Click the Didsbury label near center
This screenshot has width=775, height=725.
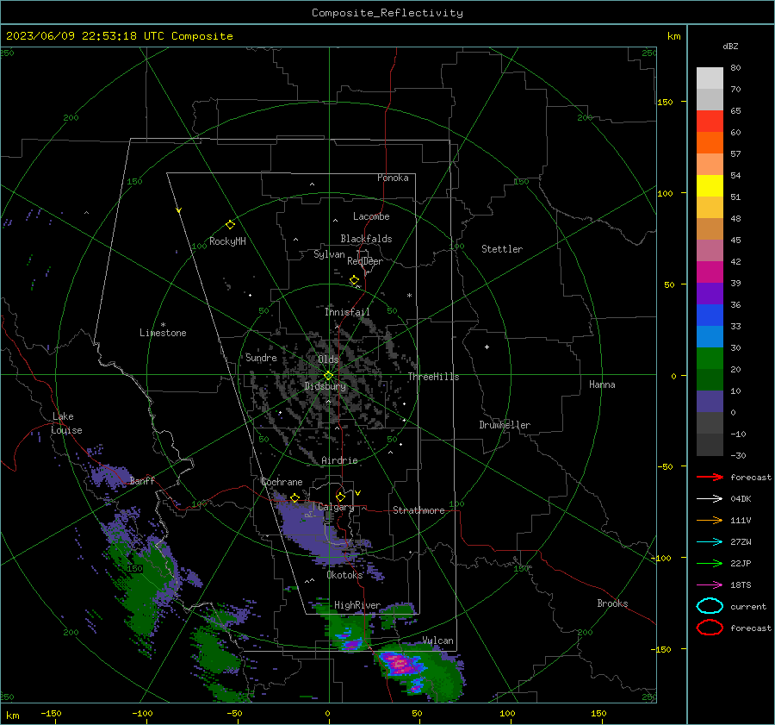(x=325, y=386)
